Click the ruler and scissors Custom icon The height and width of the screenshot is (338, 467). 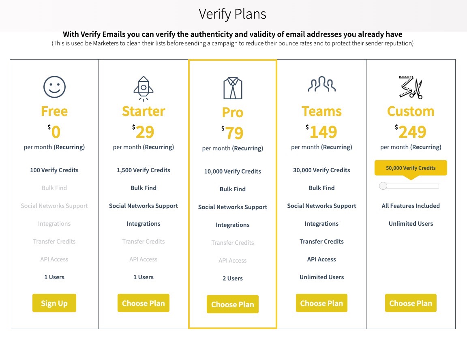tap(411, 87)
